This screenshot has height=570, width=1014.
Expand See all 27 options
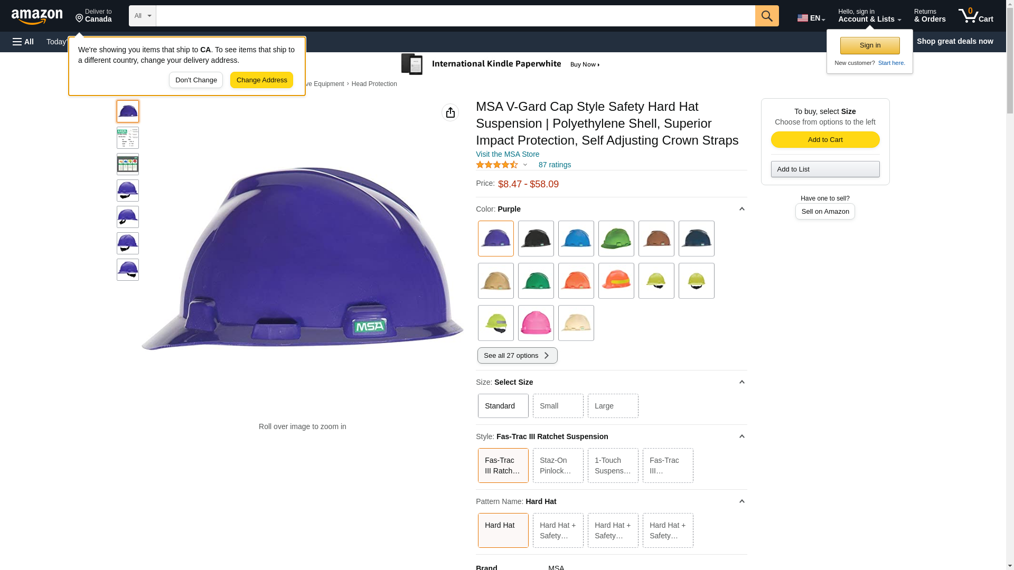(517, 355)
